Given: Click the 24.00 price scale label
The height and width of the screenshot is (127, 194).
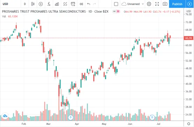Looking at the screenshot, I should (x=188, y=115).
